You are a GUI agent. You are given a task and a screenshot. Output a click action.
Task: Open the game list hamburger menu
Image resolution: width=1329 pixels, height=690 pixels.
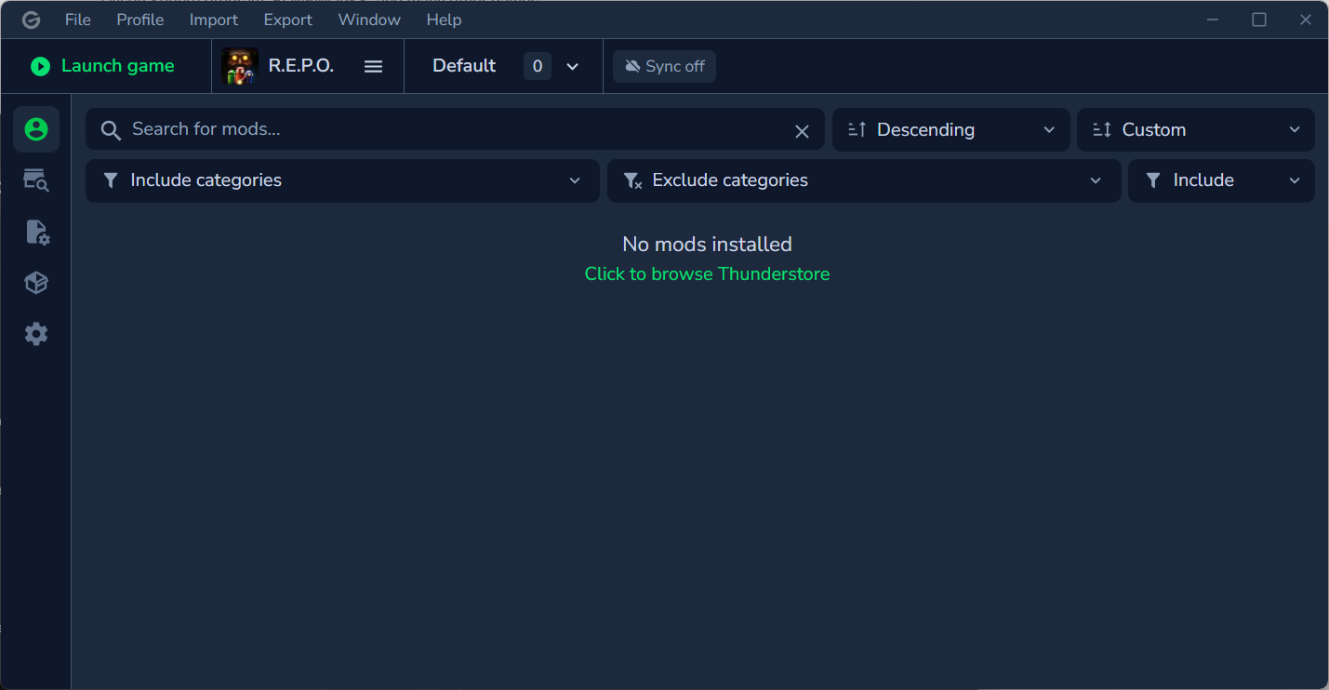(x=373, y=66)
